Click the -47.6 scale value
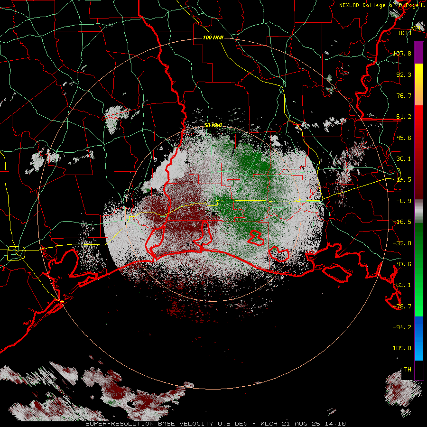 pos(402,264)
